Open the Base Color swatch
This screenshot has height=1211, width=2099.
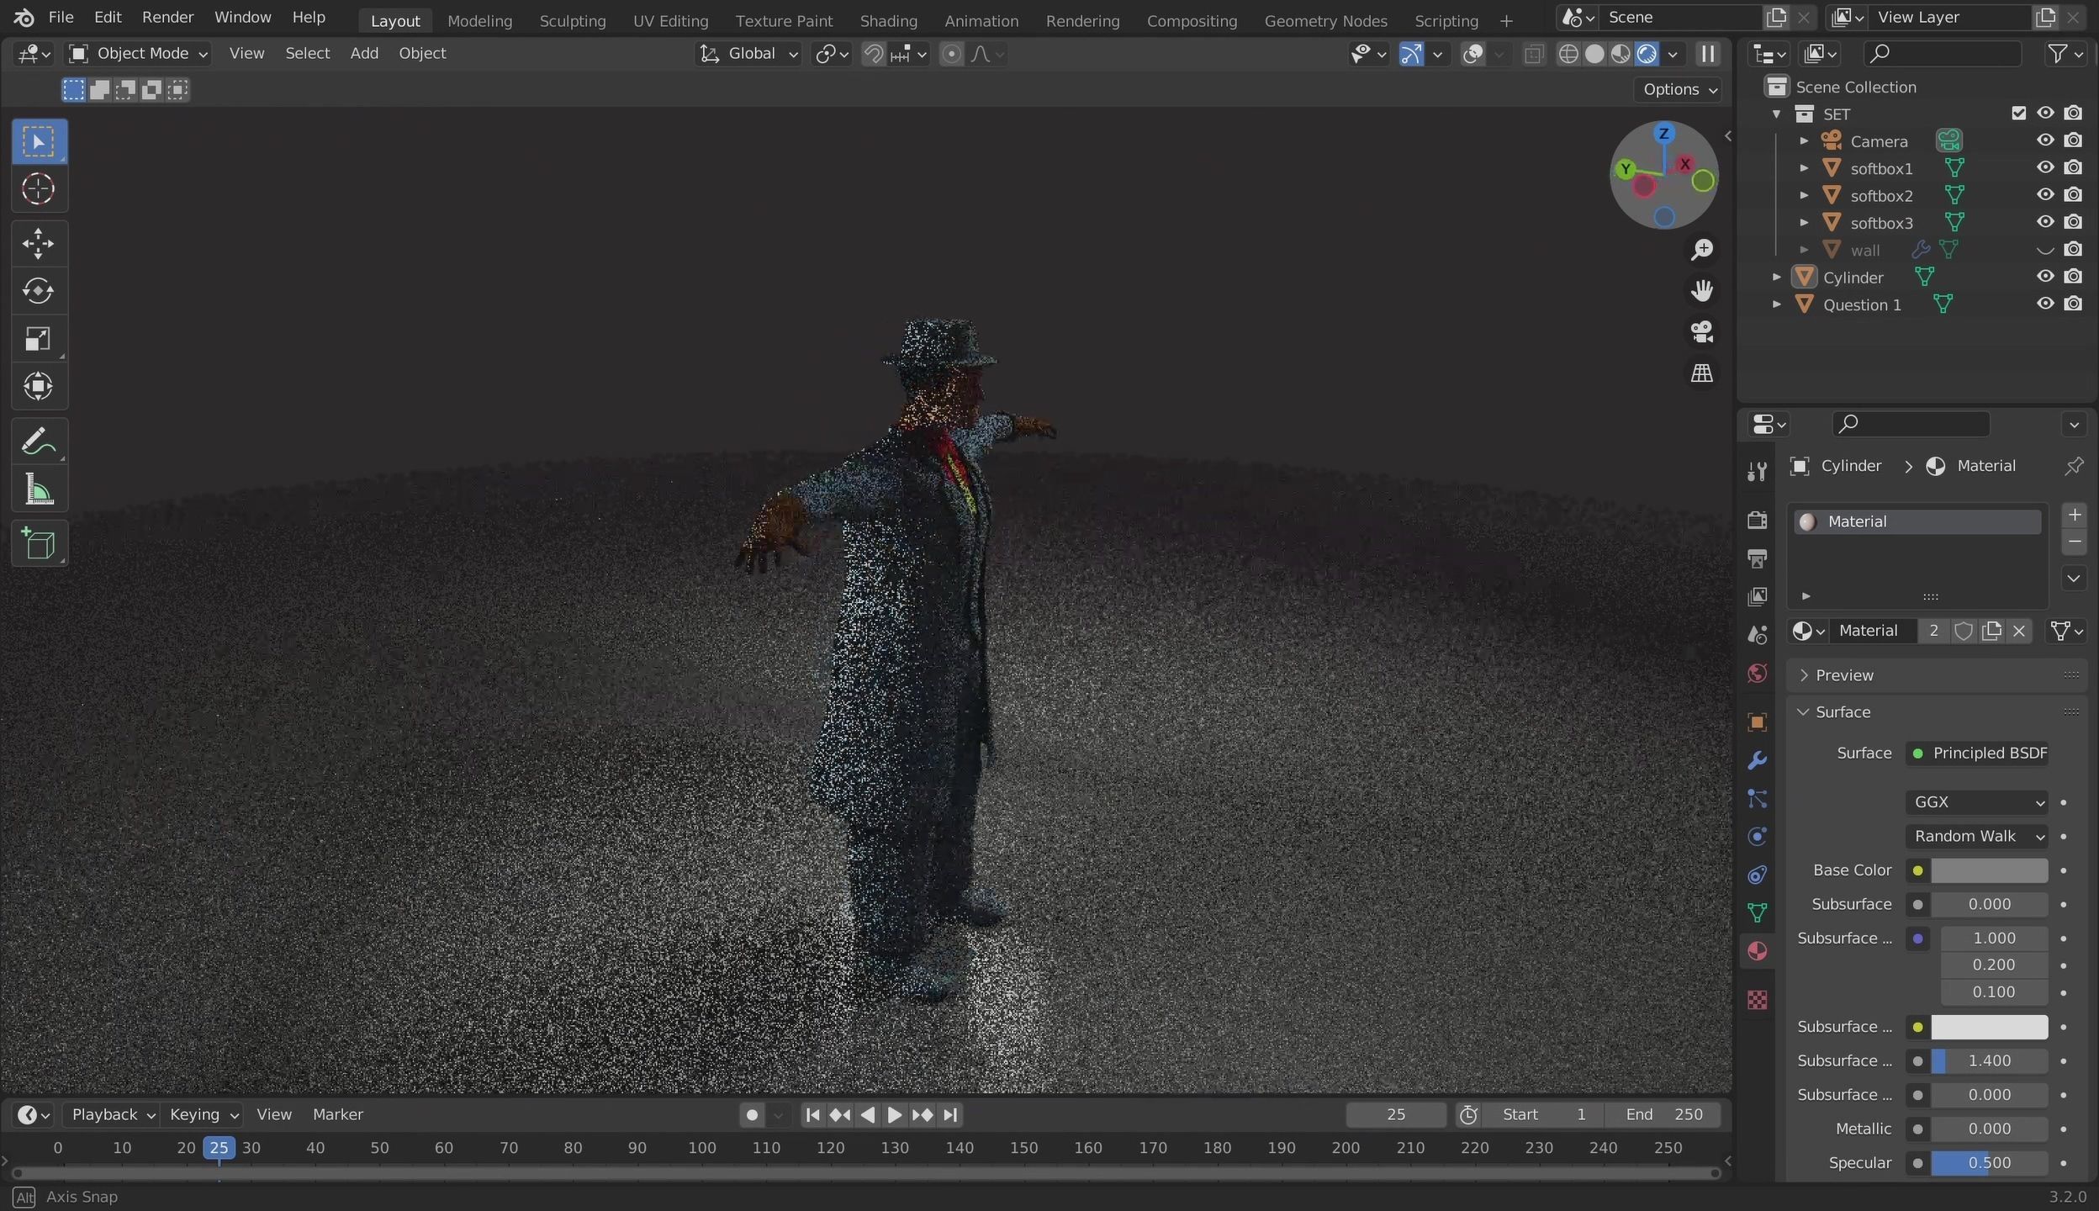pos(1989,870)
